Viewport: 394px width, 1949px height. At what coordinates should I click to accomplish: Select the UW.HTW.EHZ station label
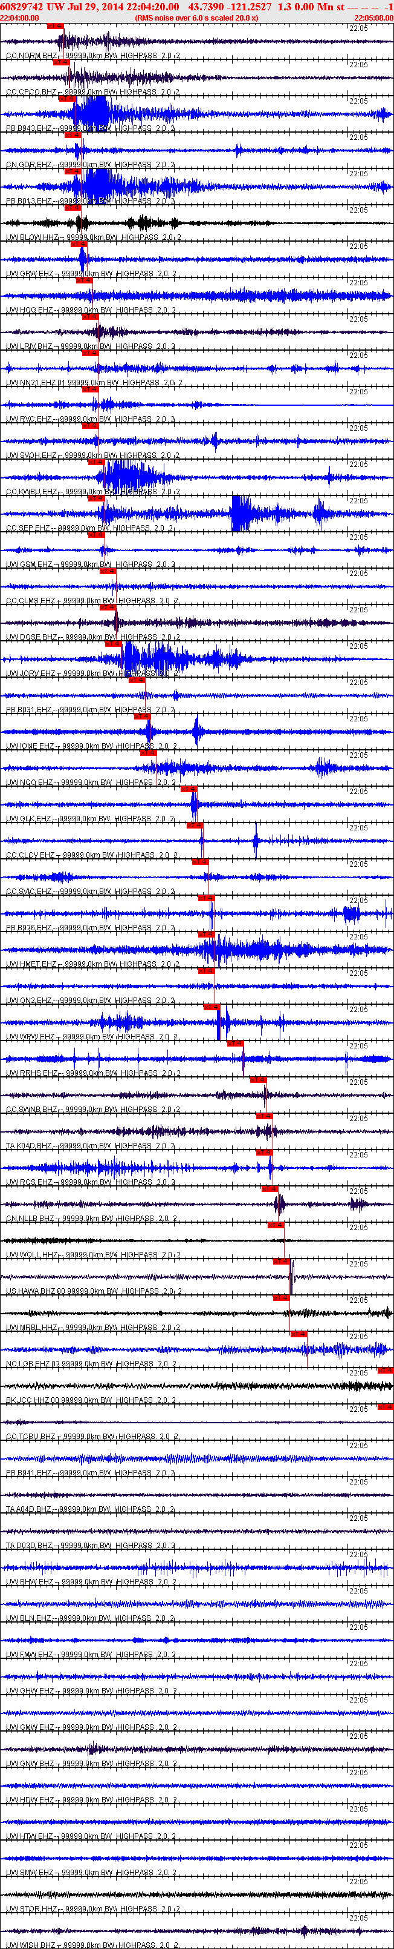tap(30, 1836)
